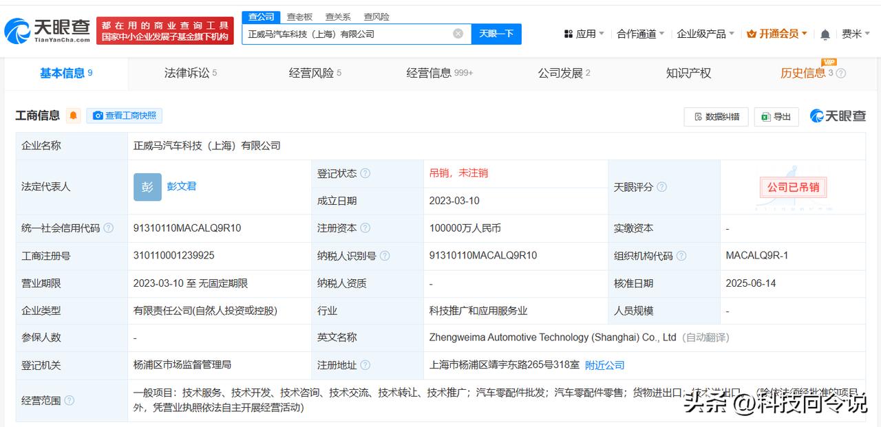The height and width of the screenshot is (427, 881).
Task: Click the 数据纠错 button
Action: click(716, 117)
